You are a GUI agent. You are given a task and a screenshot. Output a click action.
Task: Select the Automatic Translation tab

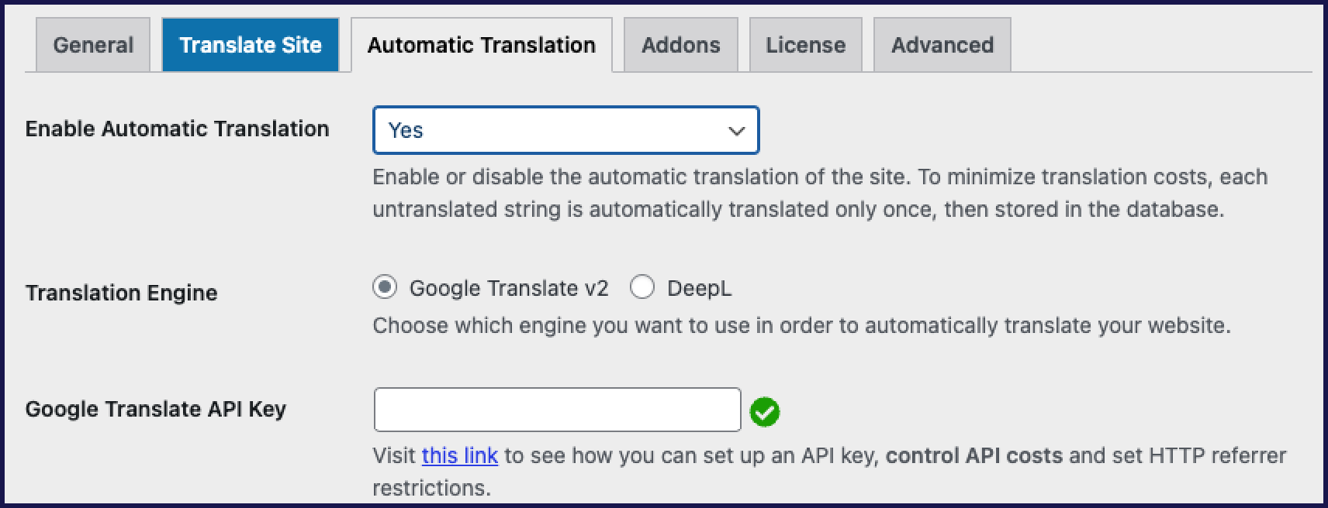[482, 45]
